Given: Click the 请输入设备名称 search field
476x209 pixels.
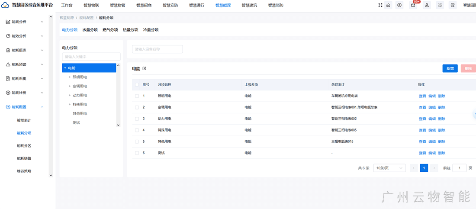Looking at the screenshot, I should (158, 49).
